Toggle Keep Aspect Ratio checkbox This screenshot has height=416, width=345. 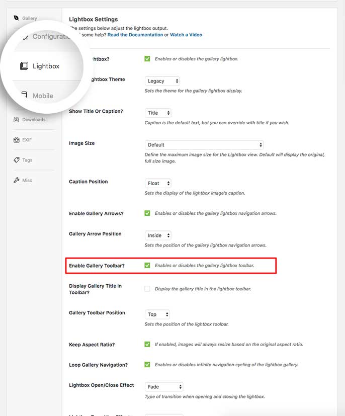click(147, 345)
